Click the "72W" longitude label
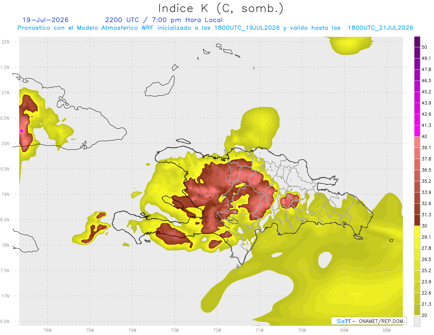The height and width of the screenshot is (335, 434). coord(217,330)
